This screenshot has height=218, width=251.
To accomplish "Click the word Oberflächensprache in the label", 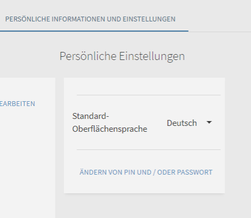I will point(110,129).
